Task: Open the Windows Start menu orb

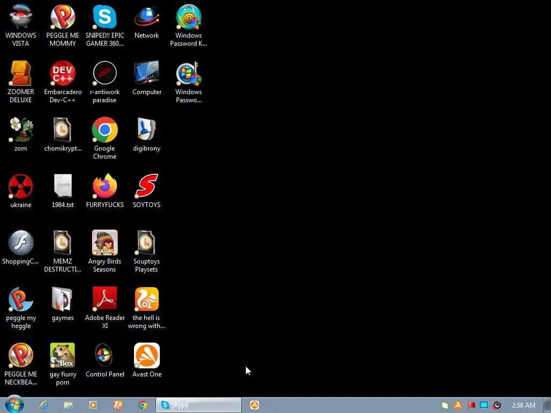Action: [x=15, y=404]
